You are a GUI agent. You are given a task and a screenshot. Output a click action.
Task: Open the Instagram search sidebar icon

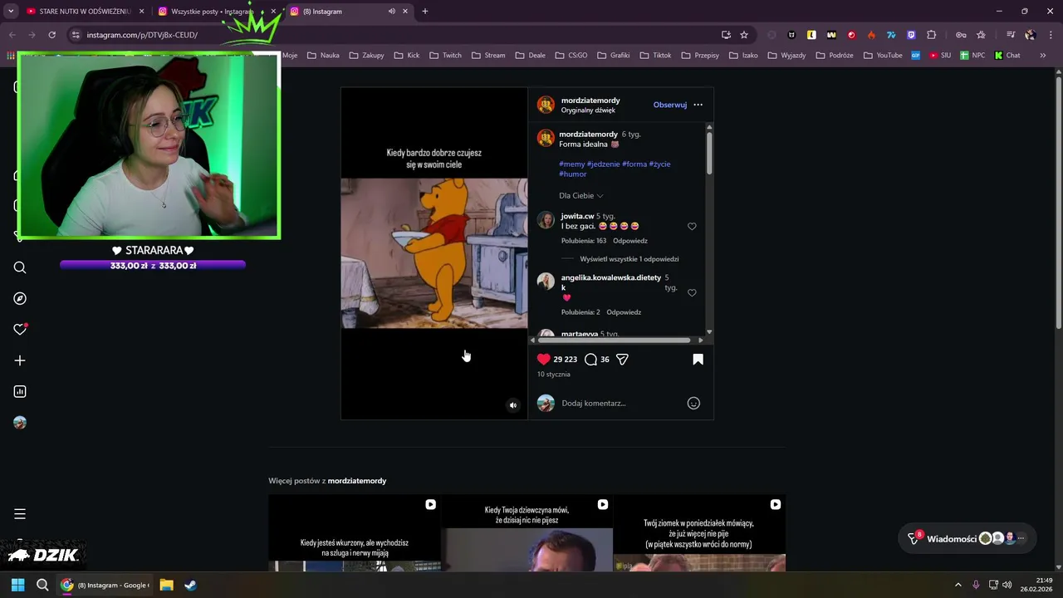tap(20, 267)
